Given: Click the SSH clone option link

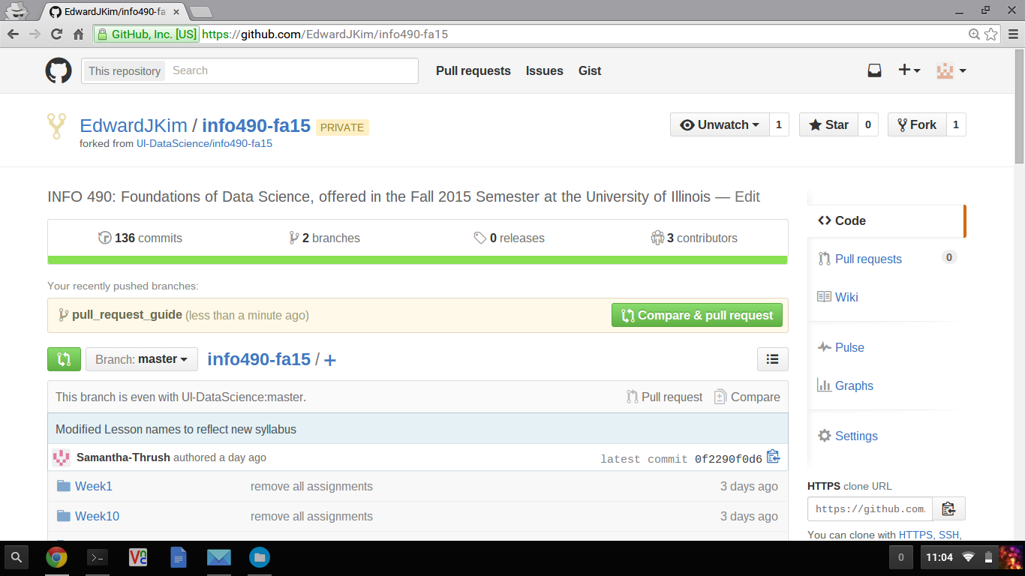Looking at the screenshot, I should click(x=949, y=535).
